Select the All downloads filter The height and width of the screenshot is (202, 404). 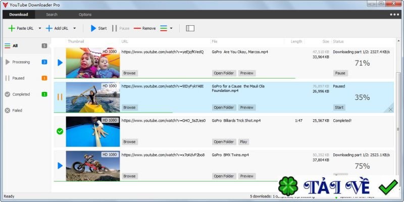27,46
